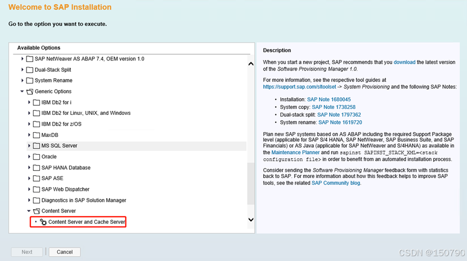This screenshot has width=467, height=261.
Task: Click the Next button
Action: (27, 252)
